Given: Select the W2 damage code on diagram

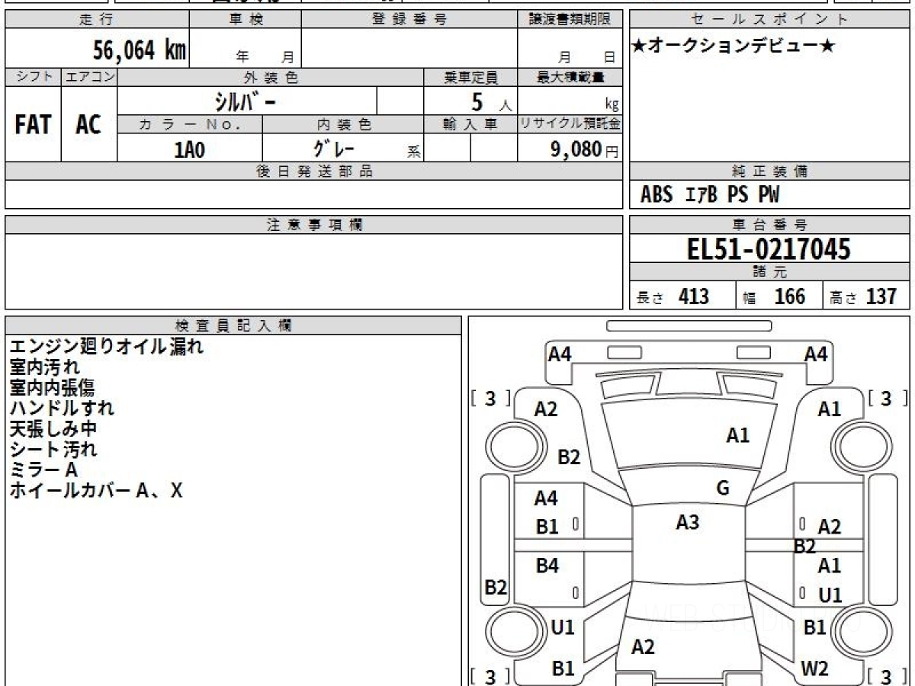Looking at the screenshot, I should click(814, 668).
